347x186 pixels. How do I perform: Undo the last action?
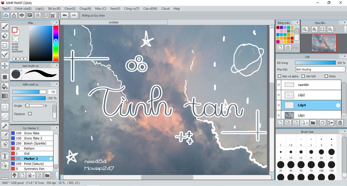65,15
